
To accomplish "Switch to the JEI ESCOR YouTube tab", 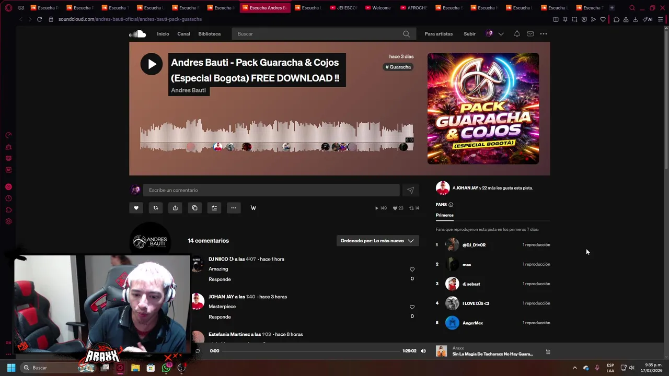I will (343, 8).
